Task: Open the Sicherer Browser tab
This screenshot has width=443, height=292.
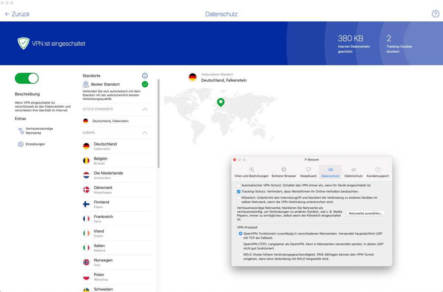Action: click(x=284, y=172)
